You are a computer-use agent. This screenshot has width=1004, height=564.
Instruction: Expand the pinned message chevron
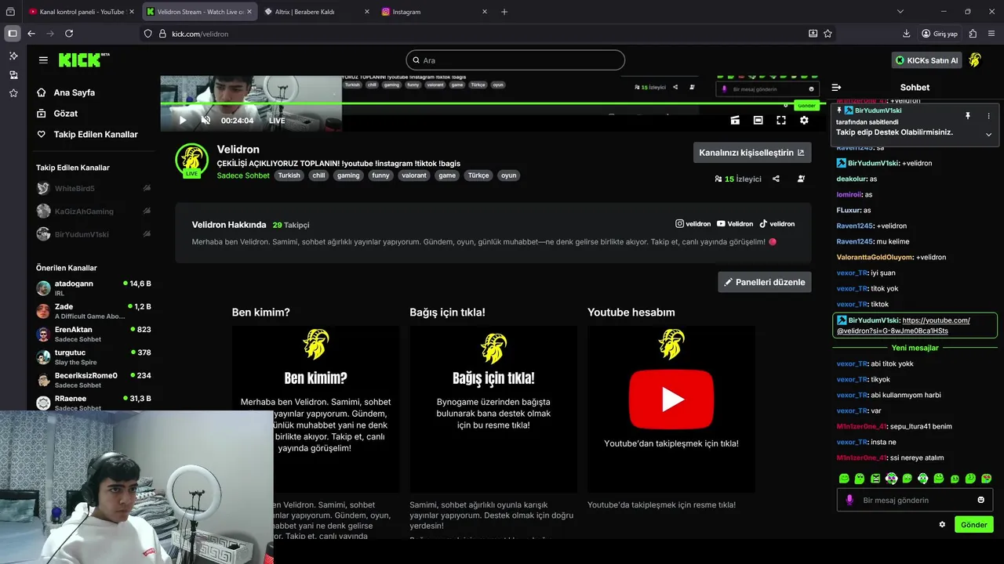coord(988,134)
